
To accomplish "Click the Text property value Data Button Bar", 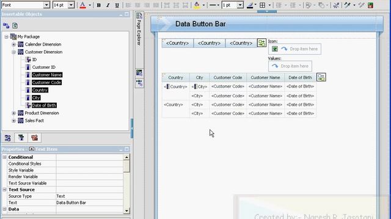I will click(90, 203).
